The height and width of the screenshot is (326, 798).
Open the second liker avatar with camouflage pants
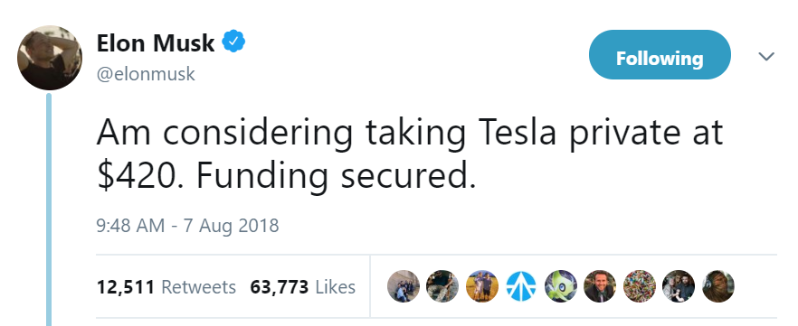[x=442, y=286]
